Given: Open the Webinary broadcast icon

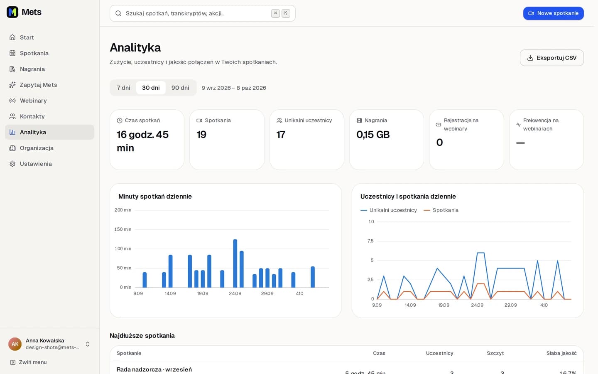Looking at the screenshot, I should tap(12, 101).
